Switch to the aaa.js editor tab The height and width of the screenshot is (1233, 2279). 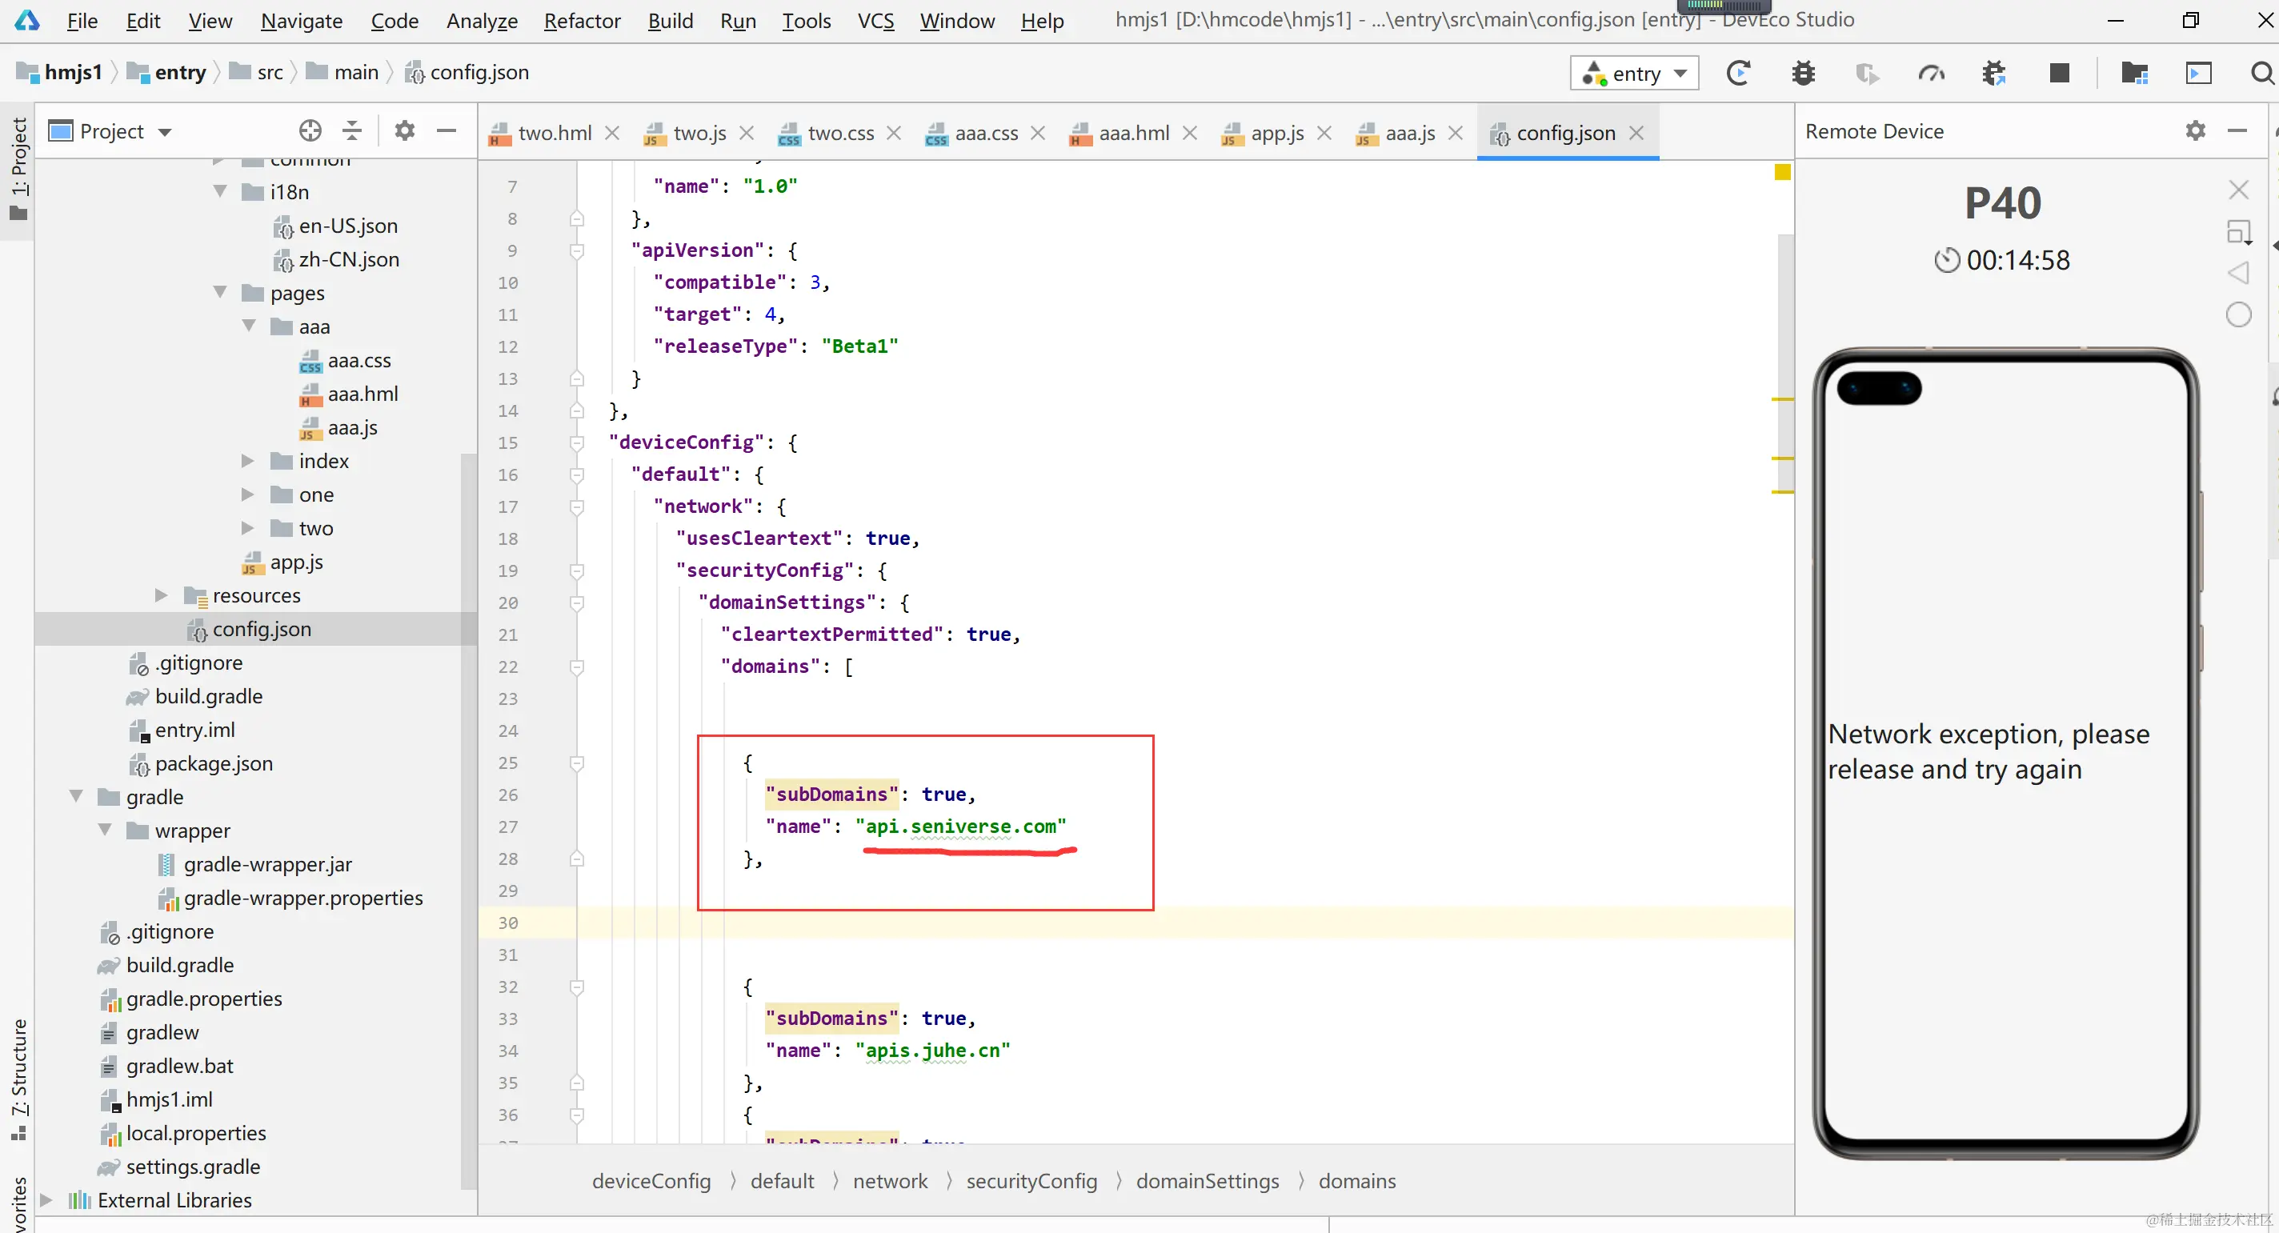coord(1408,133)
